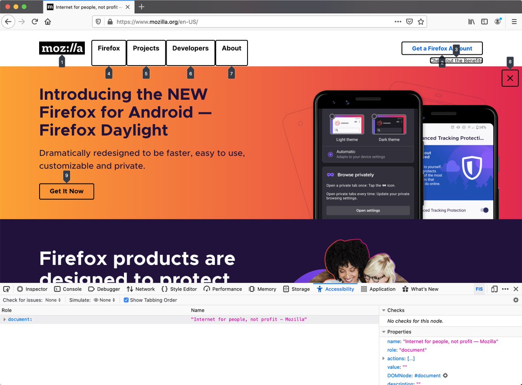
Task: Click Get a Firefox Account button
Action: 442,48
